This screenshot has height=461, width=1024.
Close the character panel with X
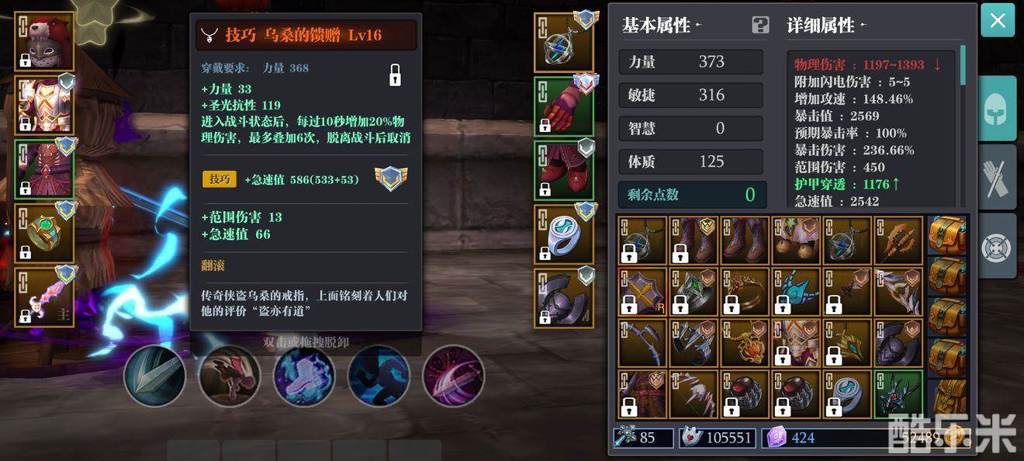[998, 20]
